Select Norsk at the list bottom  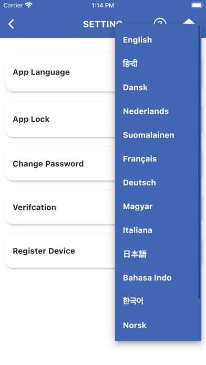[135, 325]
